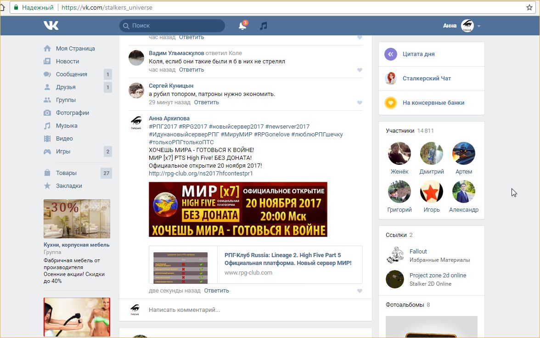Click the camera icon beside Фотографии
The width and height of the screenshot is (540, 338).
(48, 113)
